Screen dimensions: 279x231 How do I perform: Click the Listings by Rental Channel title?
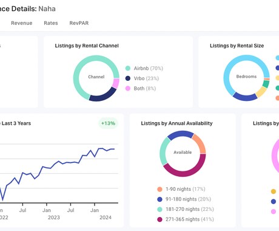tap(87, 46)
